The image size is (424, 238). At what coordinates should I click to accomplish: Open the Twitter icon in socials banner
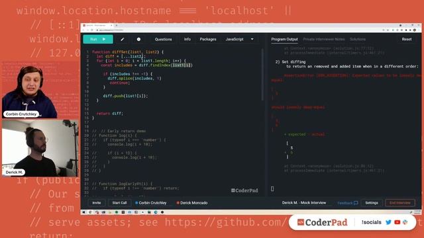coord(388,222)
